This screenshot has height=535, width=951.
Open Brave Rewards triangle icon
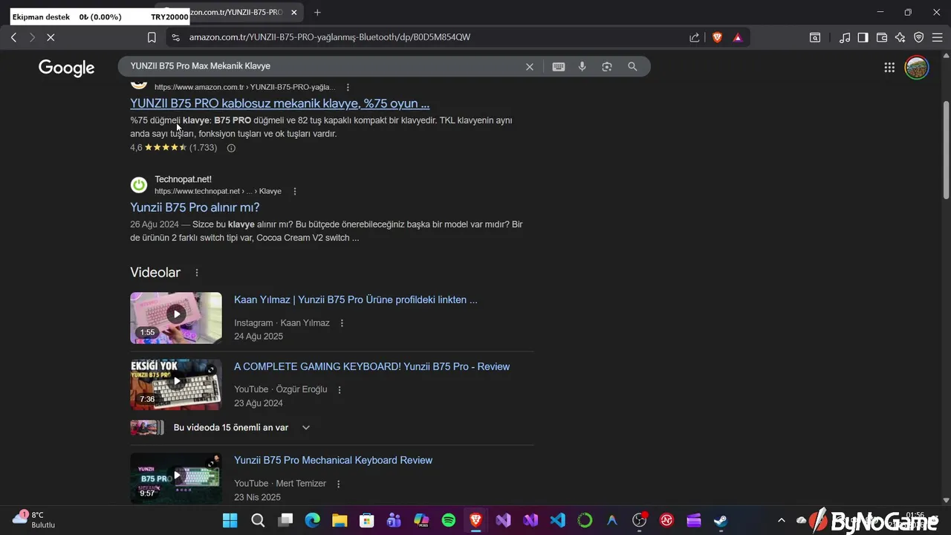pos(738,37)
